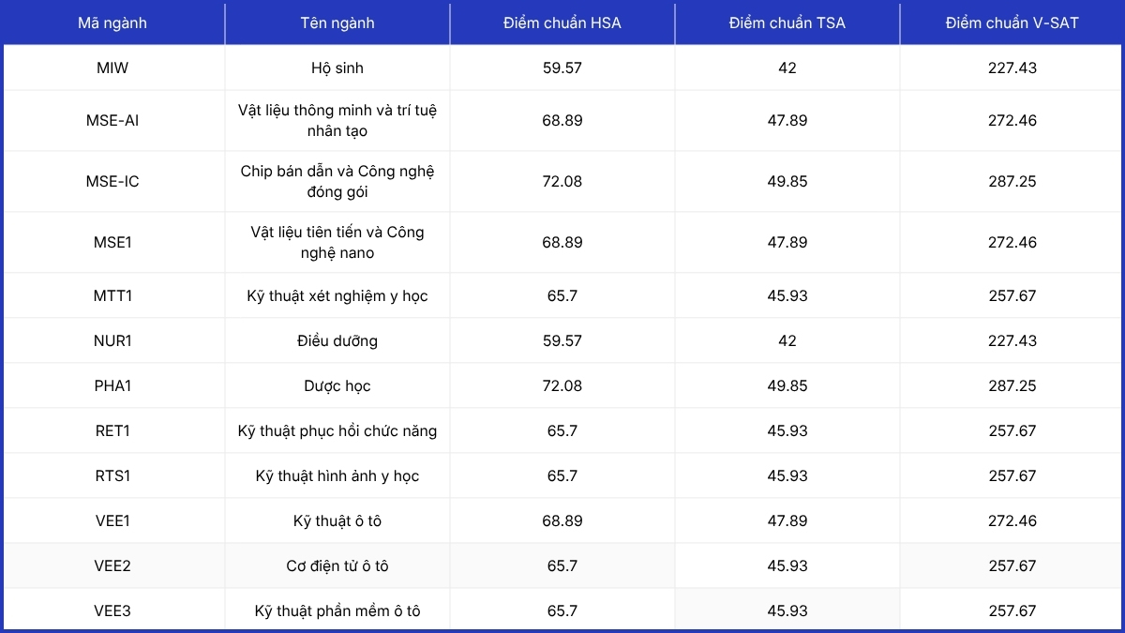Screen dimensions: 1125x633
Task: Click the Mã ngành column header
Action: pos(112,23)
